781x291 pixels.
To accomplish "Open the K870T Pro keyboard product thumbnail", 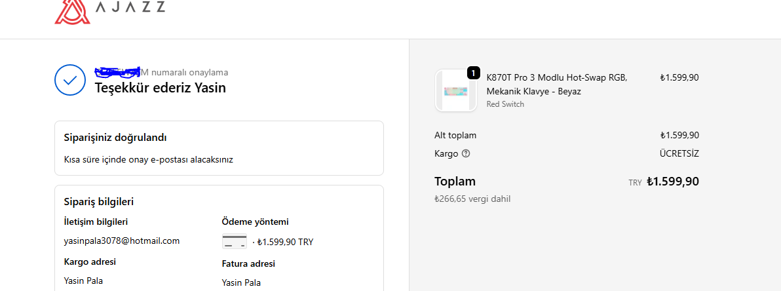I will point(456,90).
